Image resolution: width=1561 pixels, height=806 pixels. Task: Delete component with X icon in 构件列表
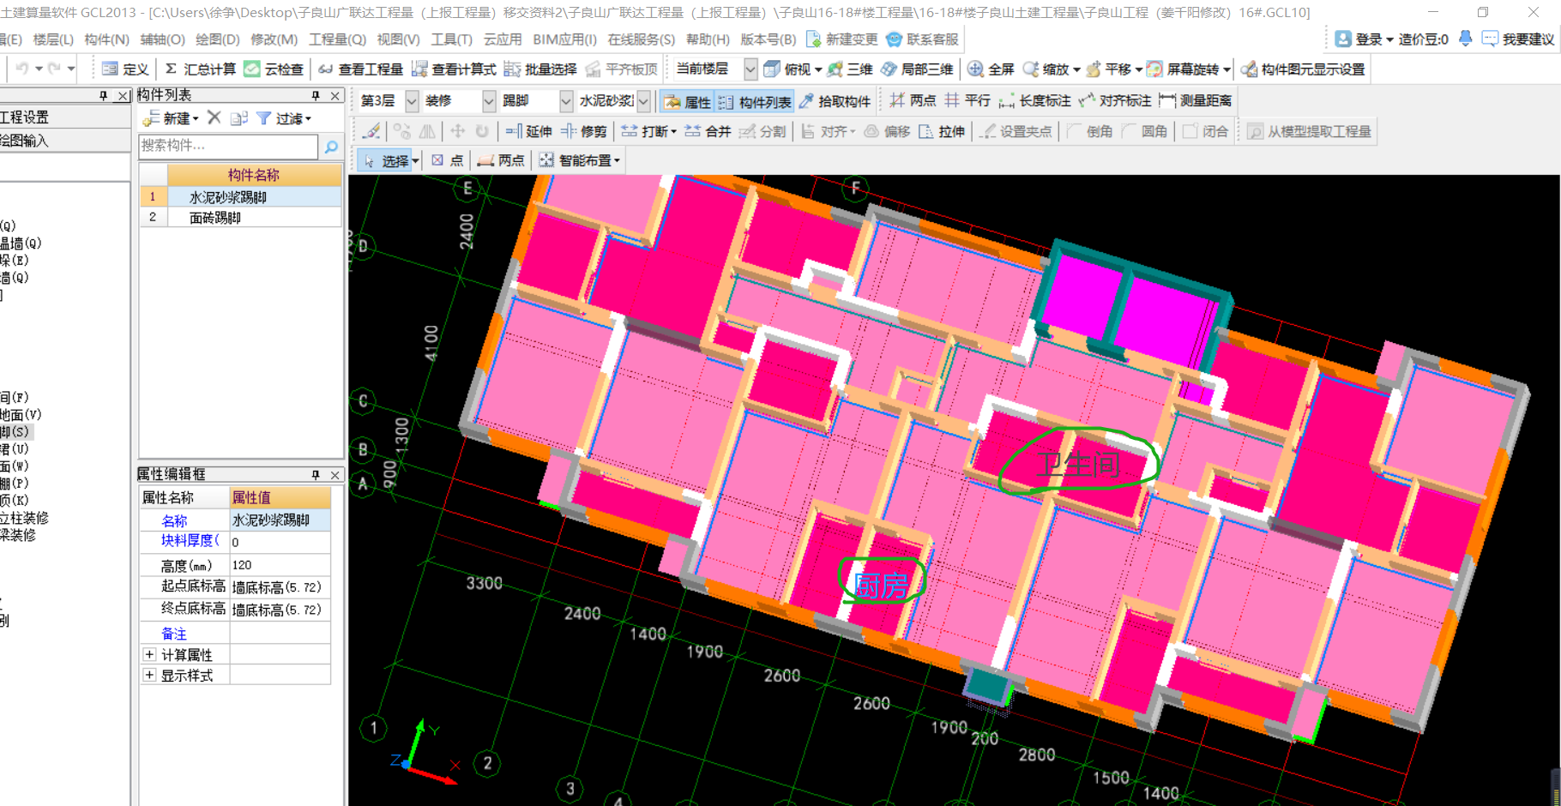point(214,117)
